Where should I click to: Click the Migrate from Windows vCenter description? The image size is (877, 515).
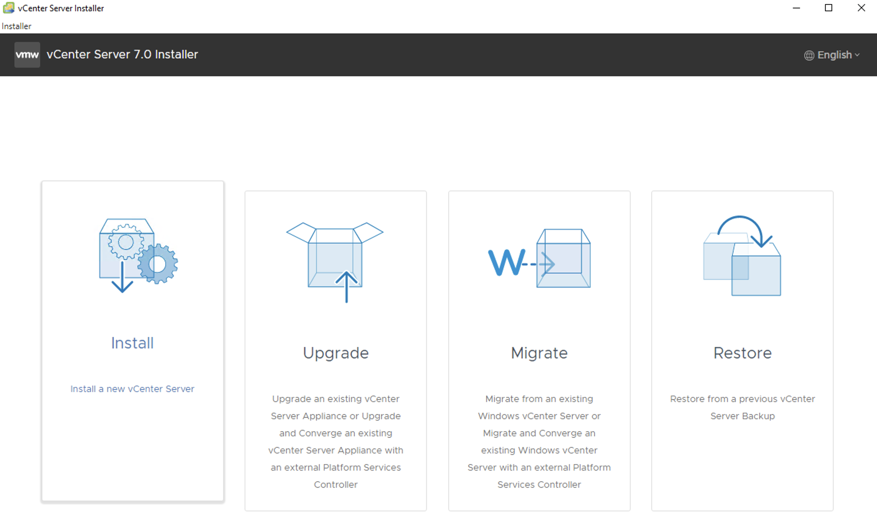coord(539,441)
